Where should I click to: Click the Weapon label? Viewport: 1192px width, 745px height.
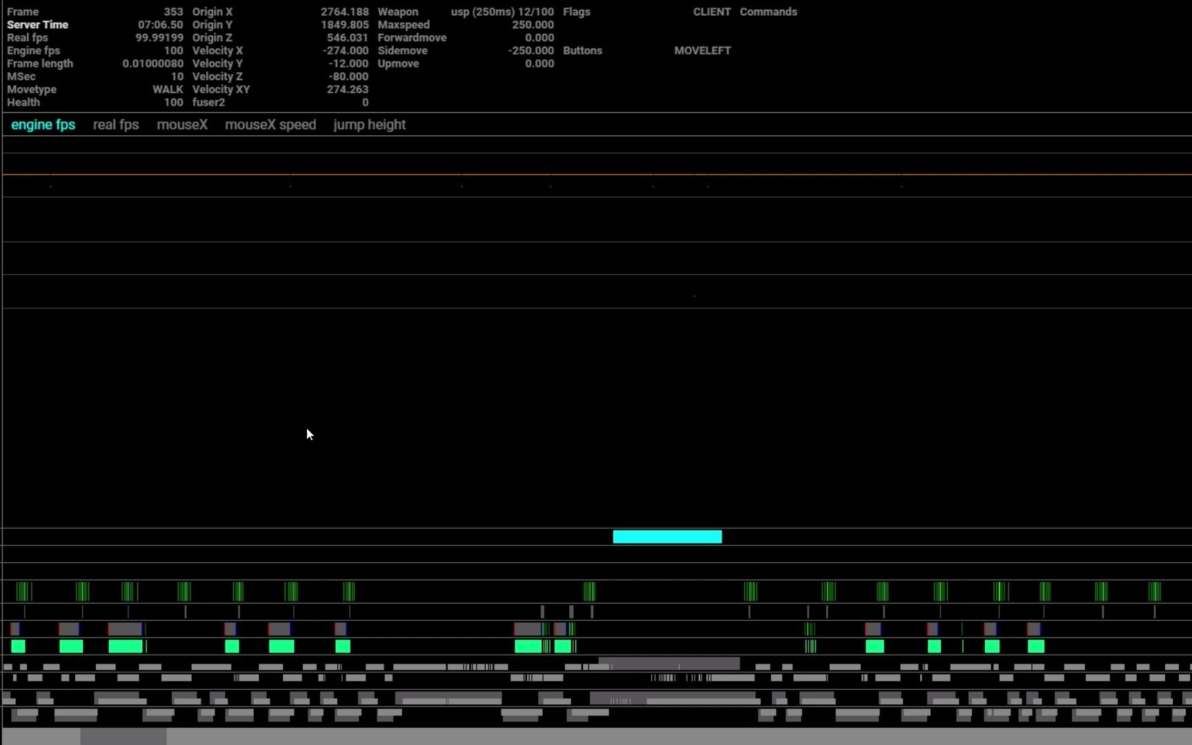398,12
